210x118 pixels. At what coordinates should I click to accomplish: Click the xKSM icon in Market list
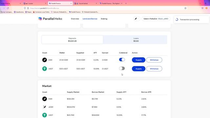[45, 107]
